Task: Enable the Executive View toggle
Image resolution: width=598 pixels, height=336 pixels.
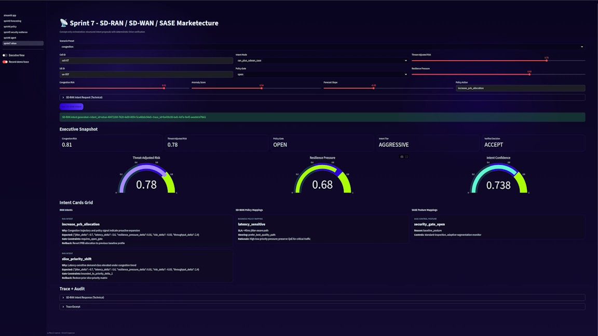Action: (x=5, y=55)
